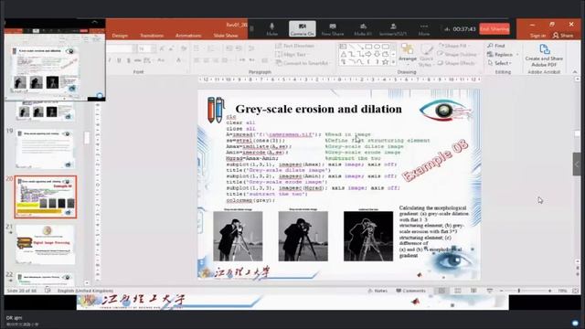Select the star shape in shapes gallery
585x329 pixels.
click(386, 62)
